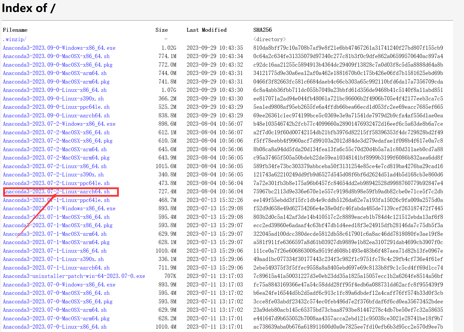Download Anaconda3-2023.09-0-Linux-ppc64le.sh

point(56,107)
